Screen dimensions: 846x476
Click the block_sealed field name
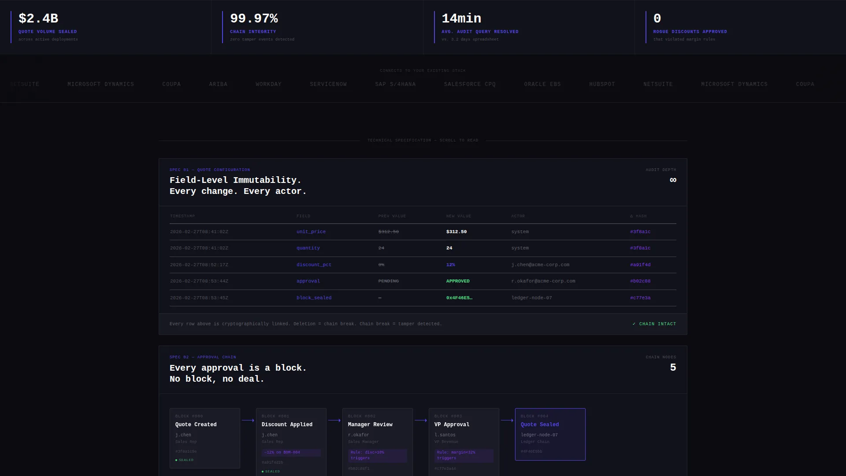314,298
